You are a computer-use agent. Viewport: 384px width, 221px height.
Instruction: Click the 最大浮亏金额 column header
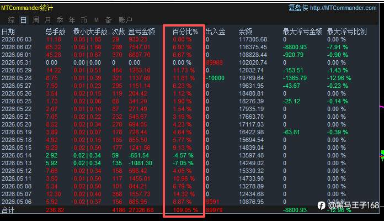click(303, 31)
